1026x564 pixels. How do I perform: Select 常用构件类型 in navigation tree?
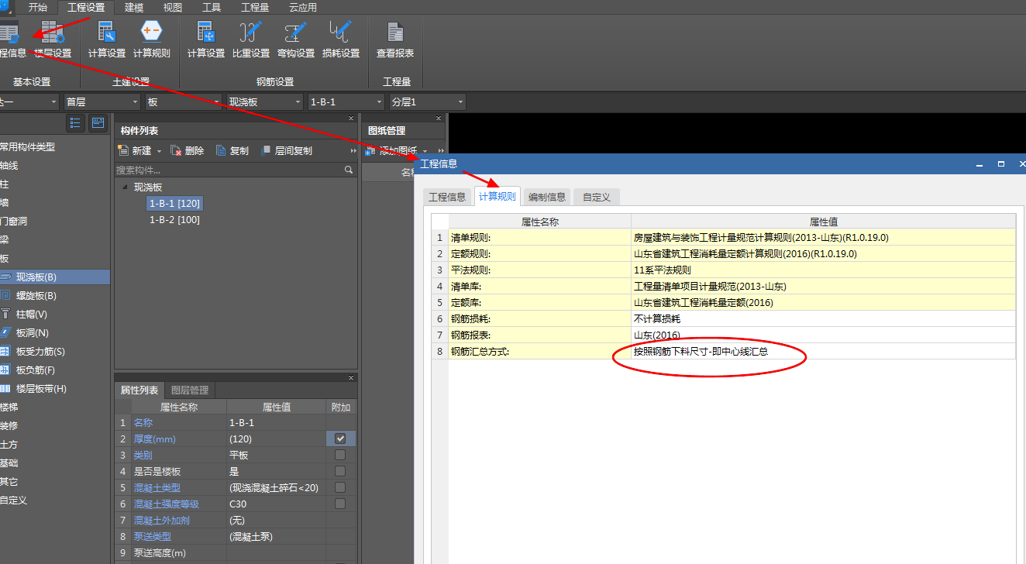tap(27, 147)
